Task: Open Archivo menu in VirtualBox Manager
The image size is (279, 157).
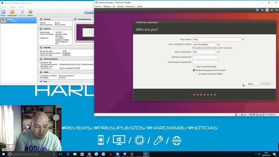Action: tap(4, 7)
